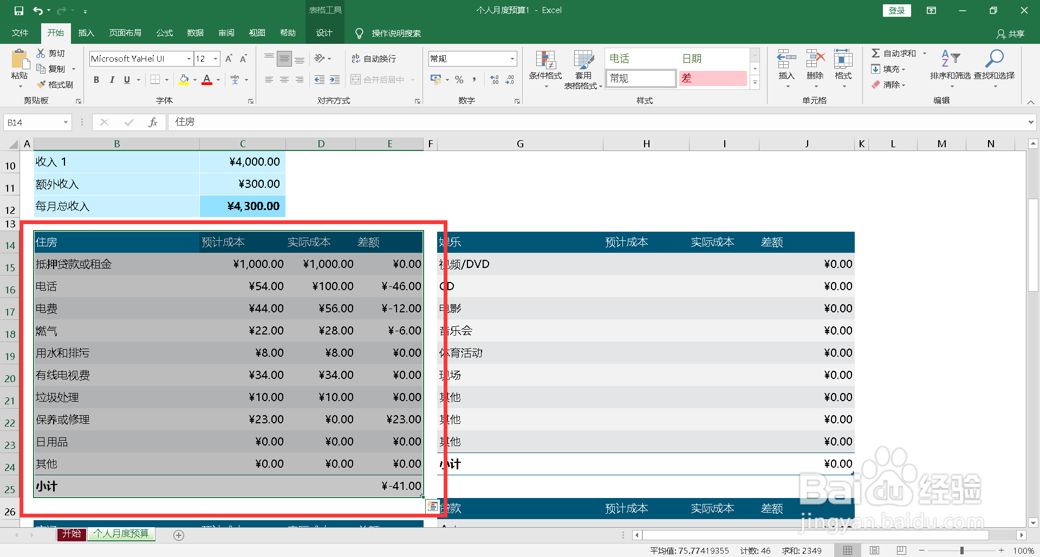Click the comma style icon

tap(474, 80)
